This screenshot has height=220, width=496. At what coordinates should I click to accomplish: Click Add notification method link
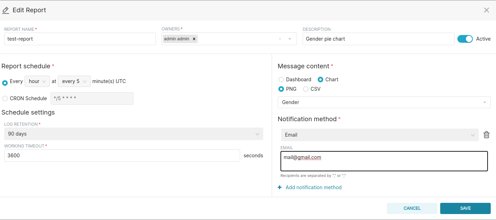(313, 187)
